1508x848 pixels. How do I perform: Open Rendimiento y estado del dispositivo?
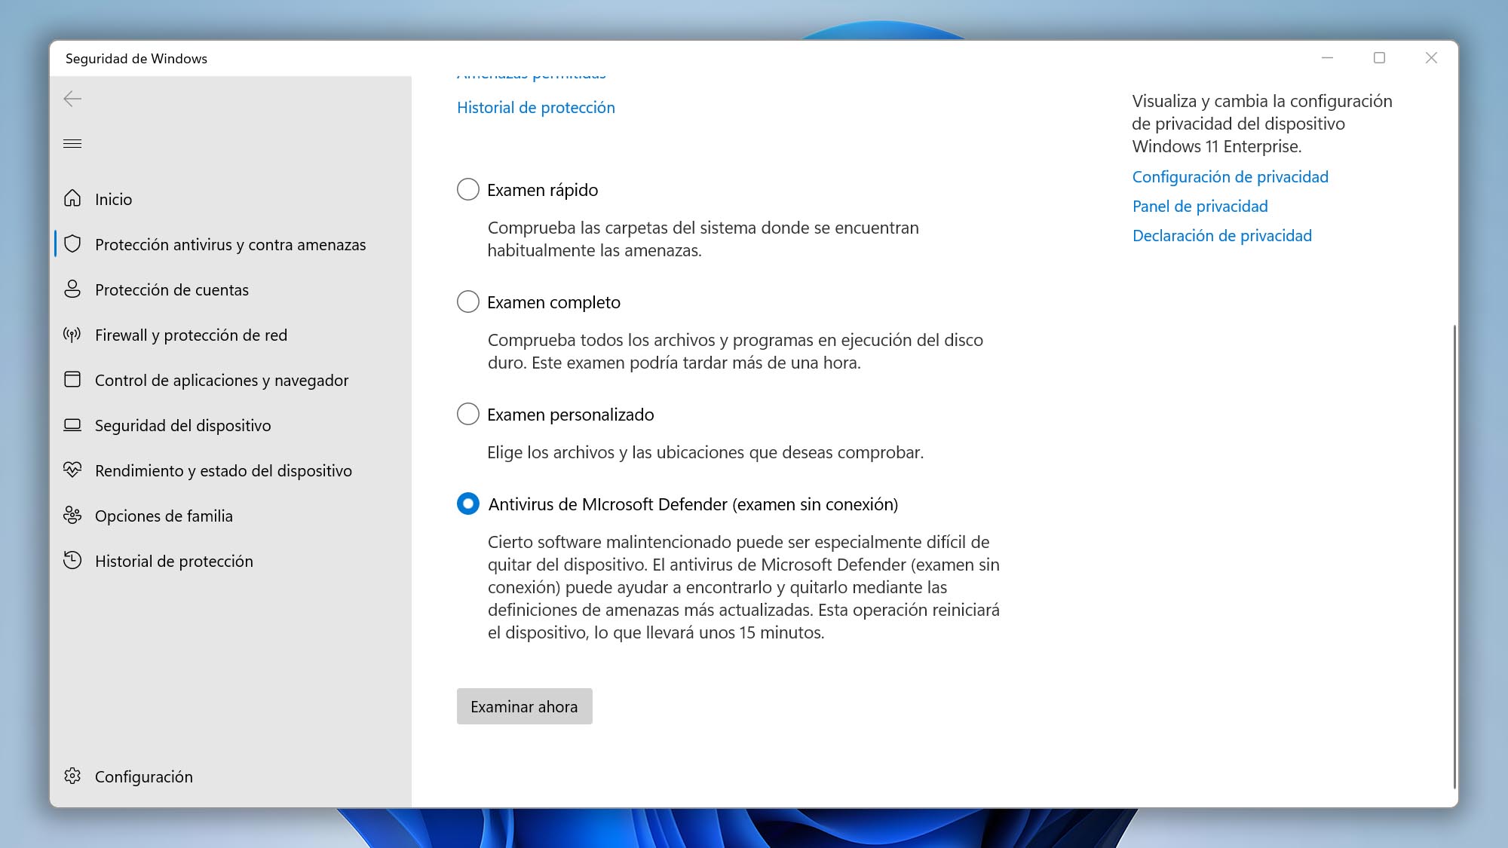(231, 470)
